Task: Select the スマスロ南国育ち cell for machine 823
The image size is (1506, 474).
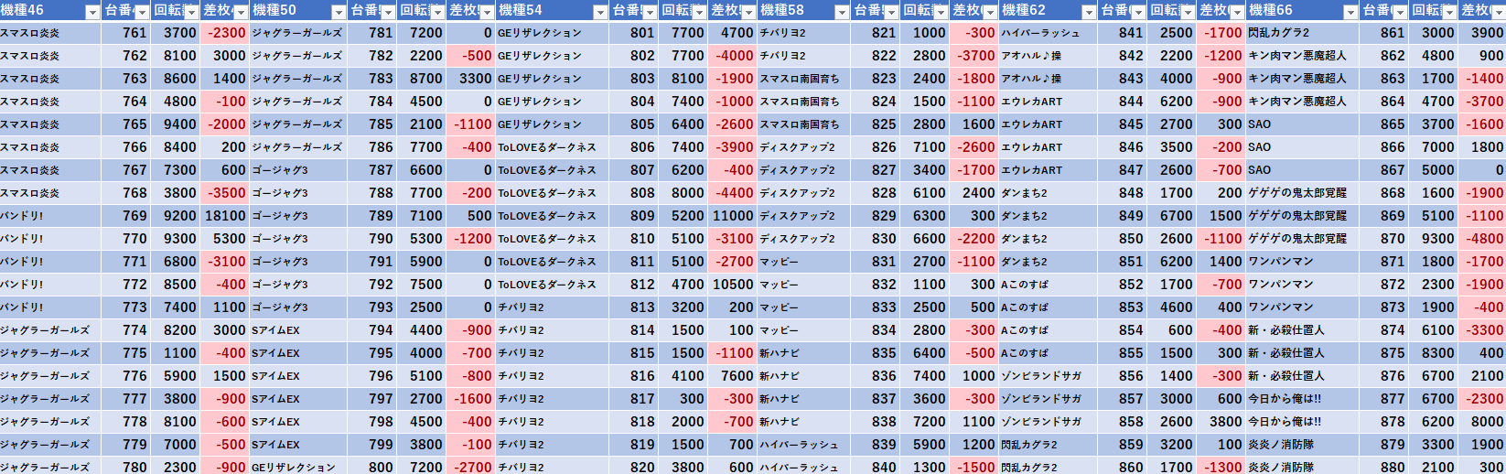Action: point(803,79)
